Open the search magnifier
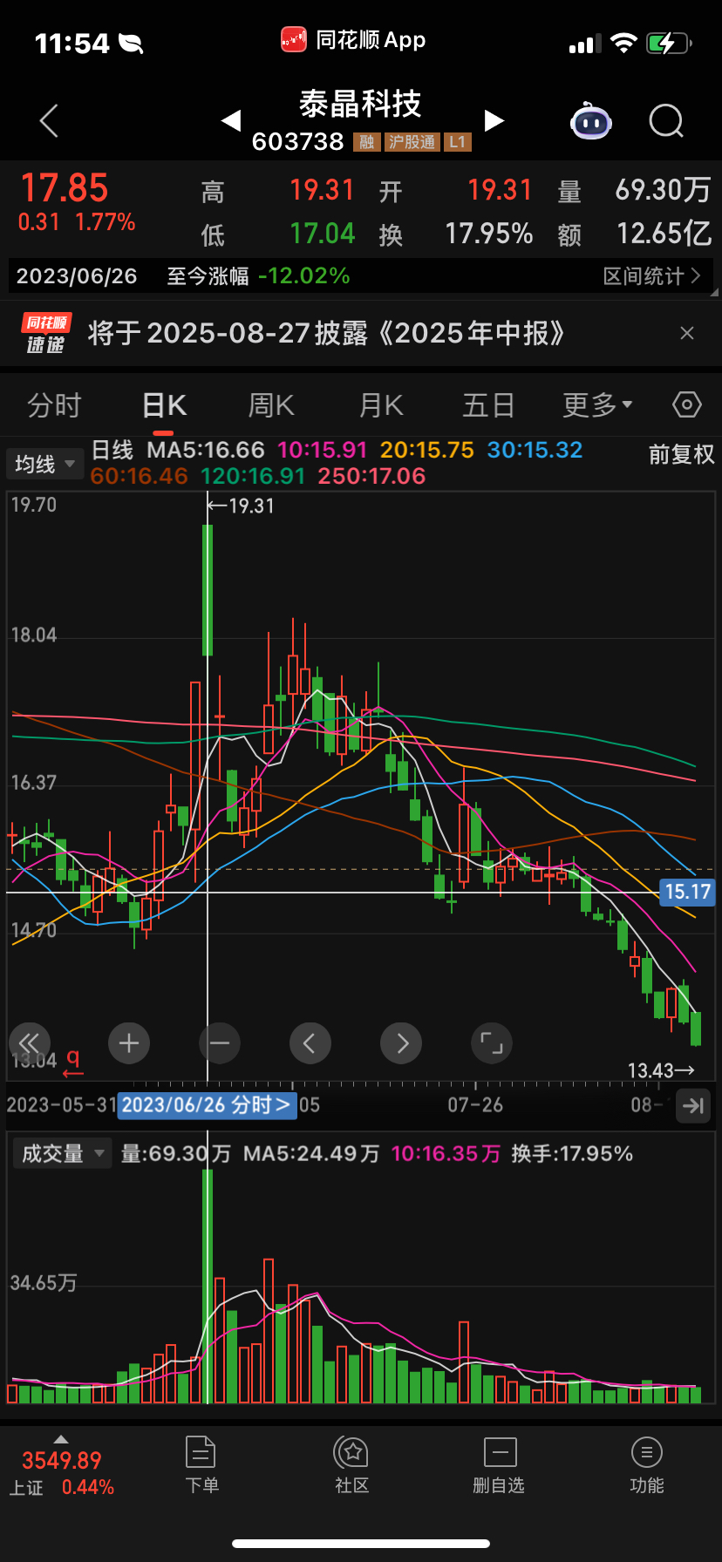The width and height of the screenshot is (722, 1562). click(x=666, y=121)
